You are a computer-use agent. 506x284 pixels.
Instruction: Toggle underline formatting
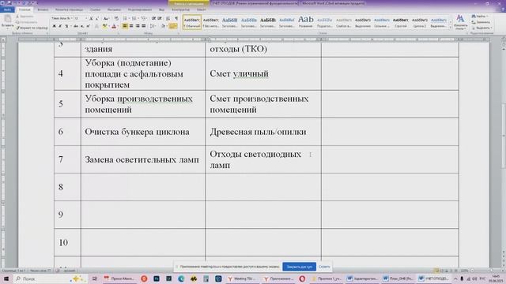[66, 26]
